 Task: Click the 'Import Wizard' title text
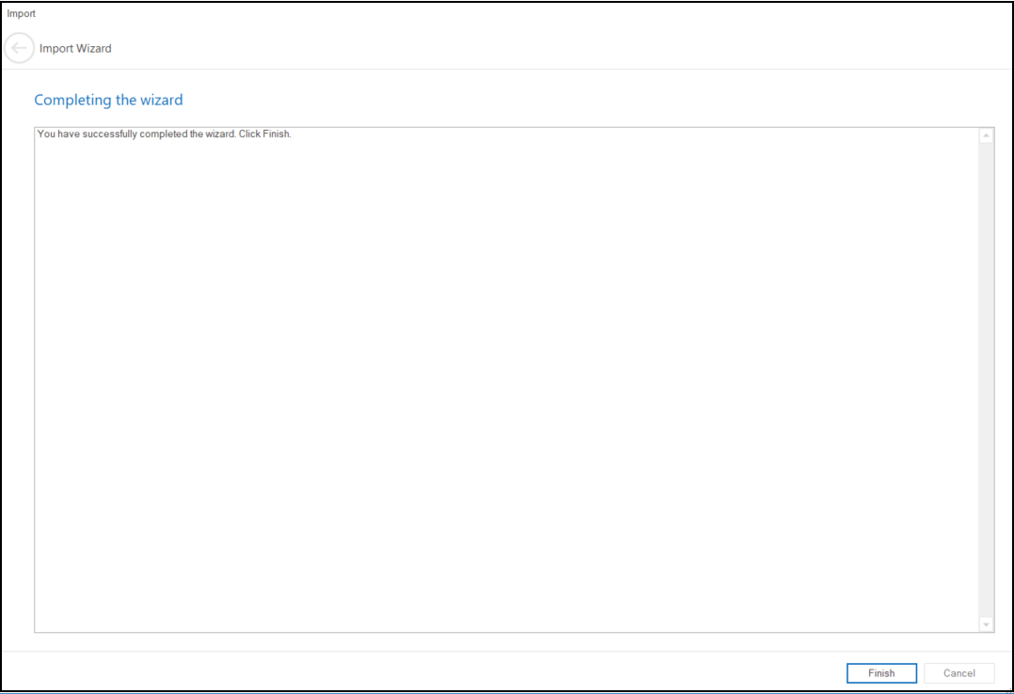(x=75, y=49)
